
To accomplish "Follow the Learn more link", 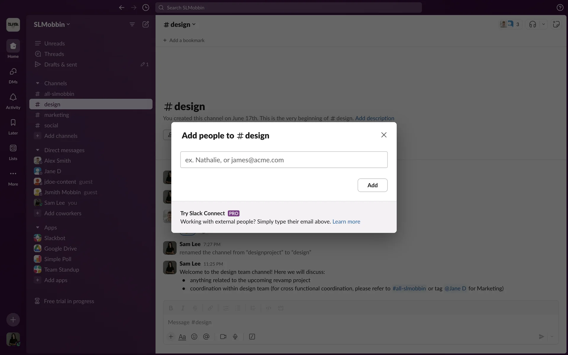I will click(x=346, y=222).
